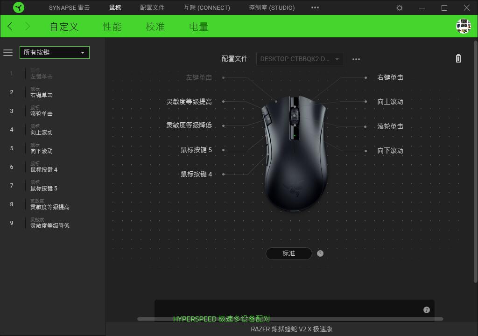The image size is (478, 336).
Task: Click the delete profile trash icon
Action: (x=458, y=58)
